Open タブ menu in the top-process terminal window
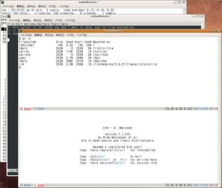The height and width of the screenshot is (188, 222). coord(52,6)
